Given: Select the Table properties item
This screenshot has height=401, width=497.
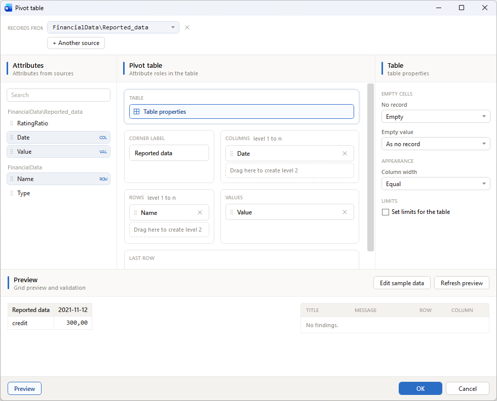Looking at the screenshot, I should pyautogui.click(x=242, y=112).
